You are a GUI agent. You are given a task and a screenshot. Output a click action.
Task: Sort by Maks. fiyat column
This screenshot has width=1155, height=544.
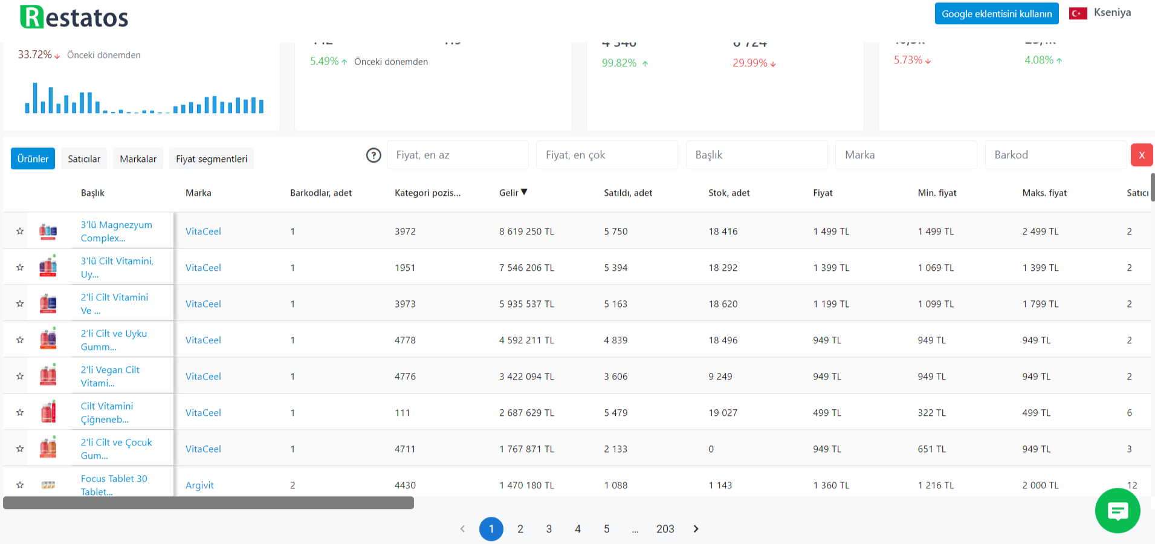tap(1044, 193)
